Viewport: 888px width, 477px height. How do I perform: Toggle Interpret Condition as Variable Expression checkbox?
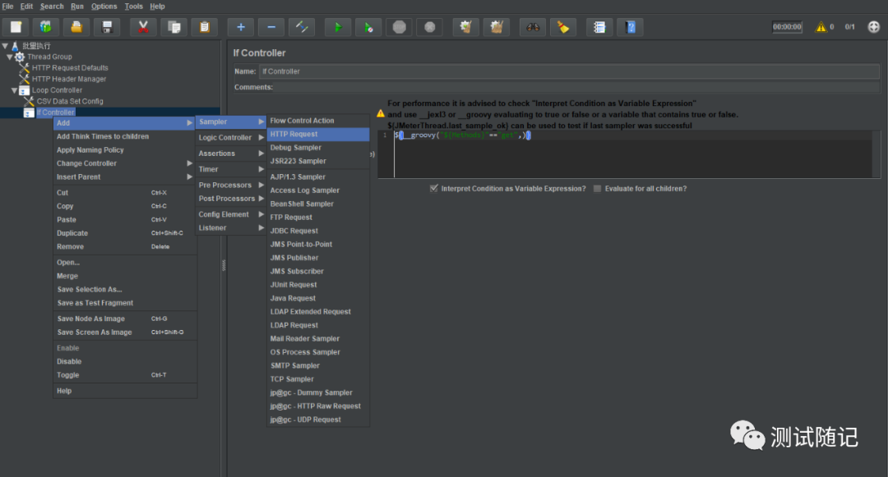pos(434,188)
